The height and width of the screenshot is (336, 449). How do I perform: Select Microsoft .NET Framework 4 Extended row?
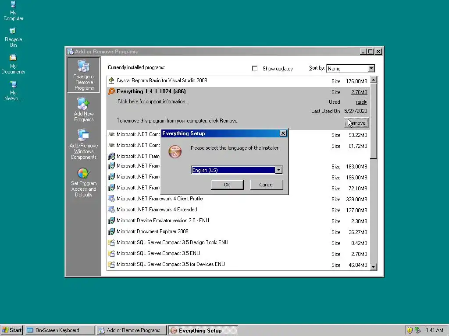238,210
